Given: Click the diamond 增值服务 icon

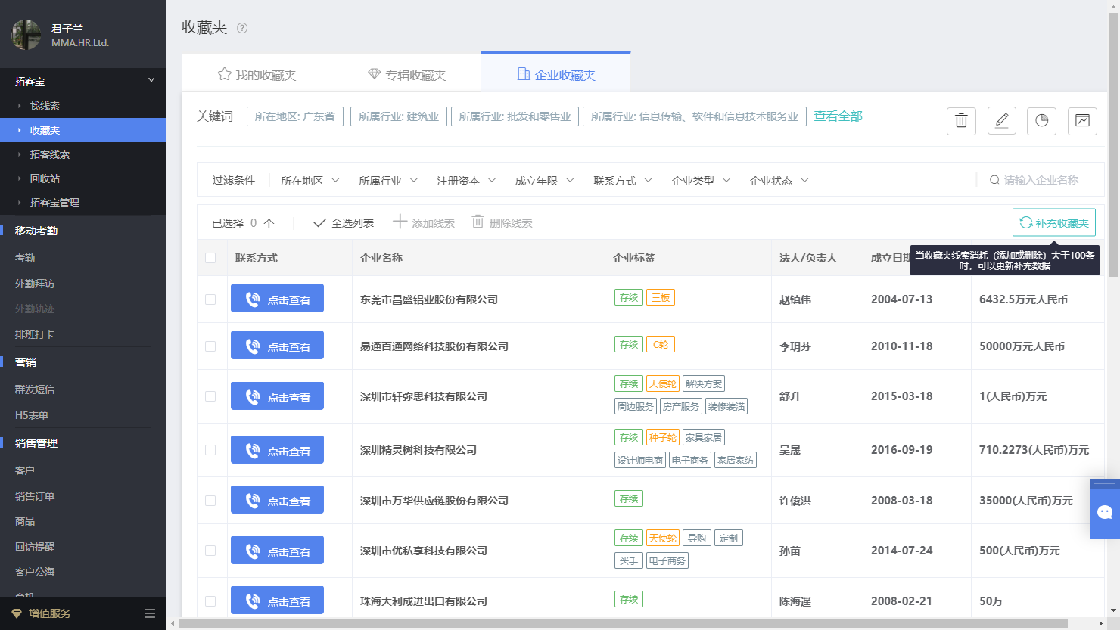Looking at the screenshot, I should point(17,613).
